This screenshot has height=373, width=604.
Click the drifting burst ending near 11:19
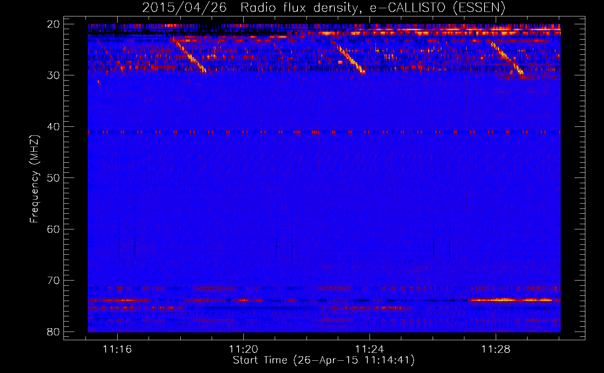point(189,56)
